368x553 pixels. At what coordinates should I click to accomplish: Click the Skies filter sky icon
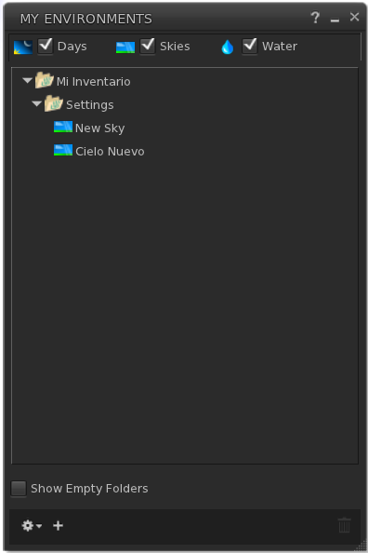(125, 47)
